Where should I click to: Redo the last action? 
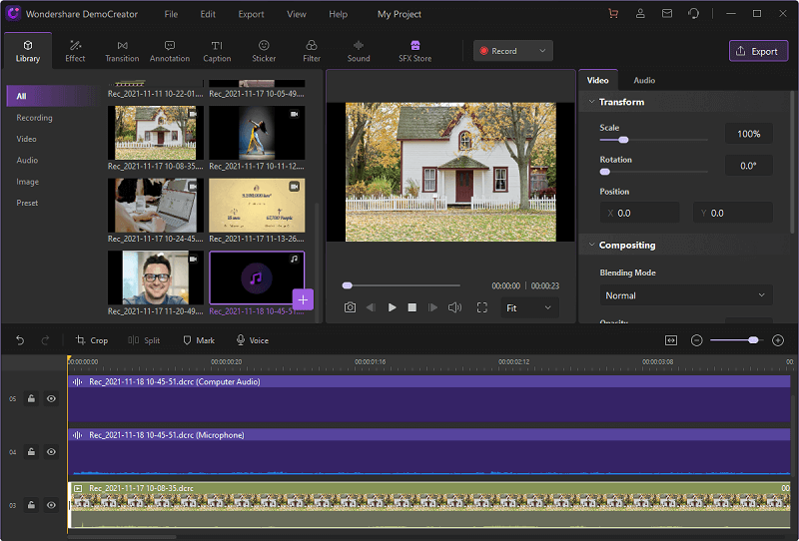(45, 340)
